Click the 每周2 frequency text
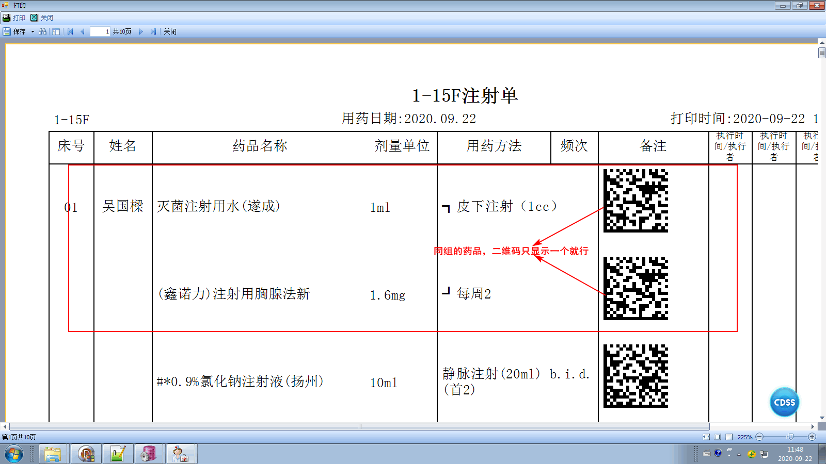 click(x=474, y=294)
